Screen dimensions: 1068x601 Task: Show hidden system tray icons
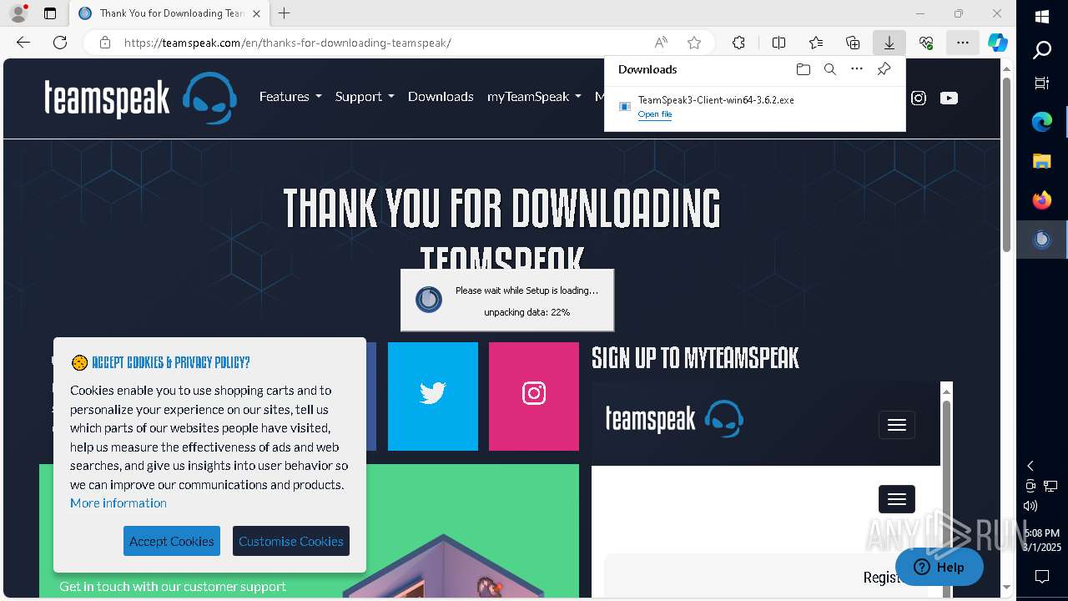click(1030, 466)
